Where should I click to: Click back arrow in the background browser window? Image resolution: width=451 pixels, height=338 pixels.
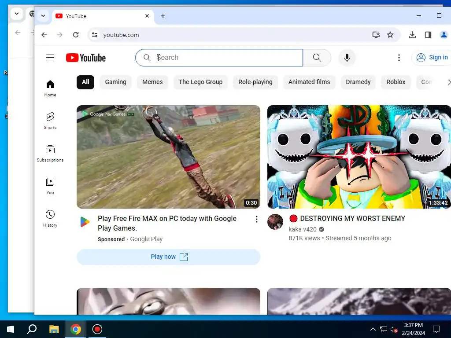point(18,33)
